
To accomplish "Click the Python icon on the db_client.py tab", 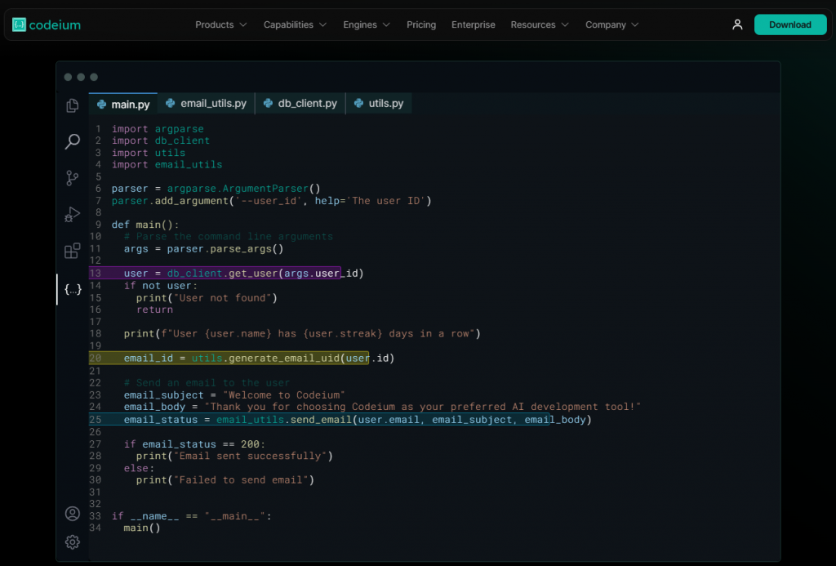I will pos(268,103).
